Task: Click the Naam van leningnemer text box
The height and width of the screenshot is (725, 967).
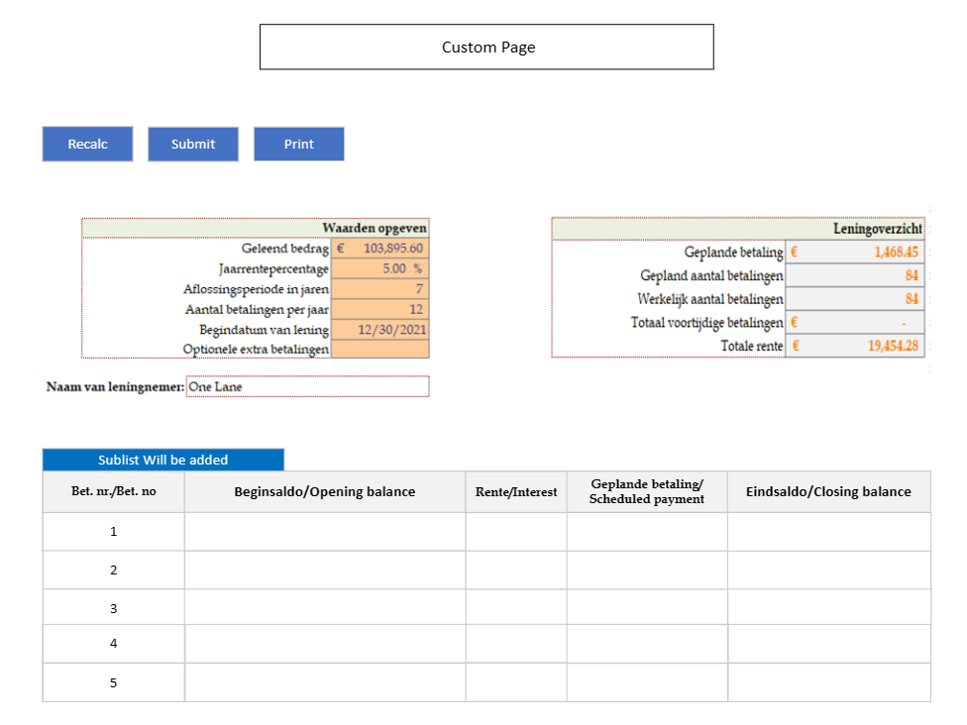Action: (x=307, y=386)
